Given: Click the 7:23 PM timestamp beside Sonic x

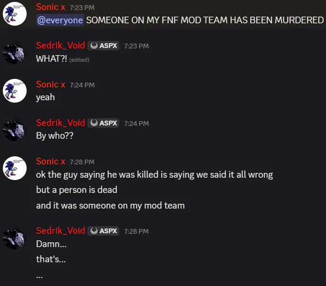Looking at the screenshot, I should pyautogui.click(x=82, y=8).
